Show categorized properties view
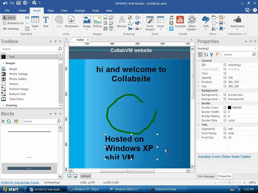Viewport: 258px width, 193px height. (200, 55)
